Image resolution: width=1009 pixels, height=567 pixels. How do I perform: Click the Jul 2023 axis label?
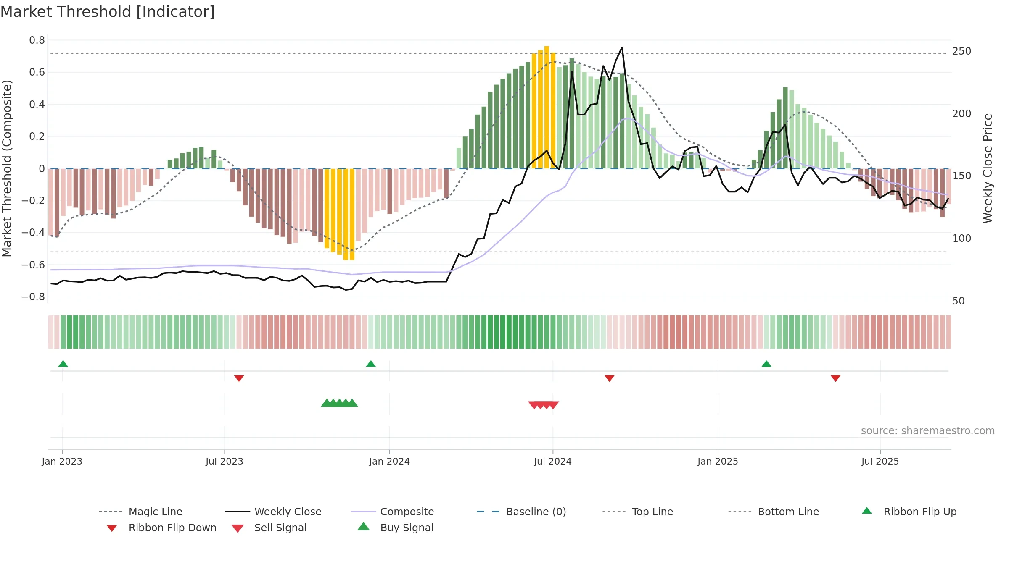[225, 461]
